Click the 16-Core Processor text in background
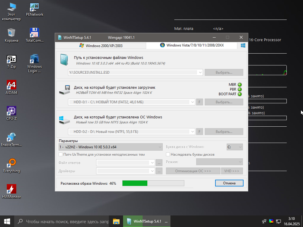 click(x=265, y=40)
